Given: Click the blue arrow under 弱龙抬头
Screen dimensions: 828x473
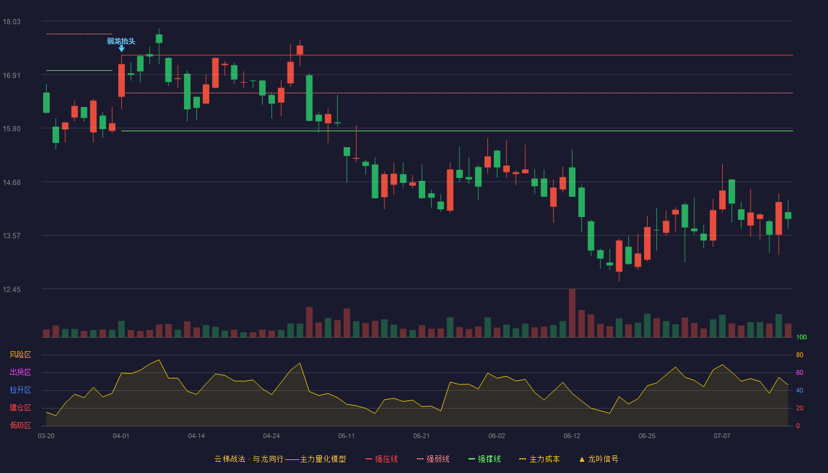Looking at the screenshot, I should click(x=121, y=48).
